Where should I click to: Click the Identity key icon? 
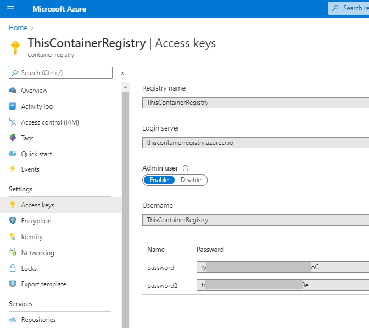point(13,236)
